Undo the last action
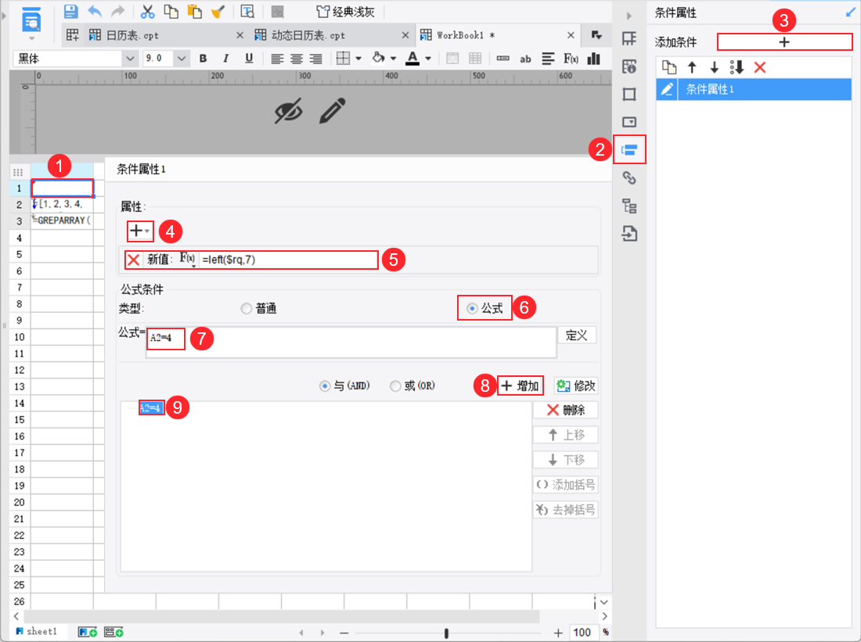Screen dimensions: 861x642 (95, 12)
